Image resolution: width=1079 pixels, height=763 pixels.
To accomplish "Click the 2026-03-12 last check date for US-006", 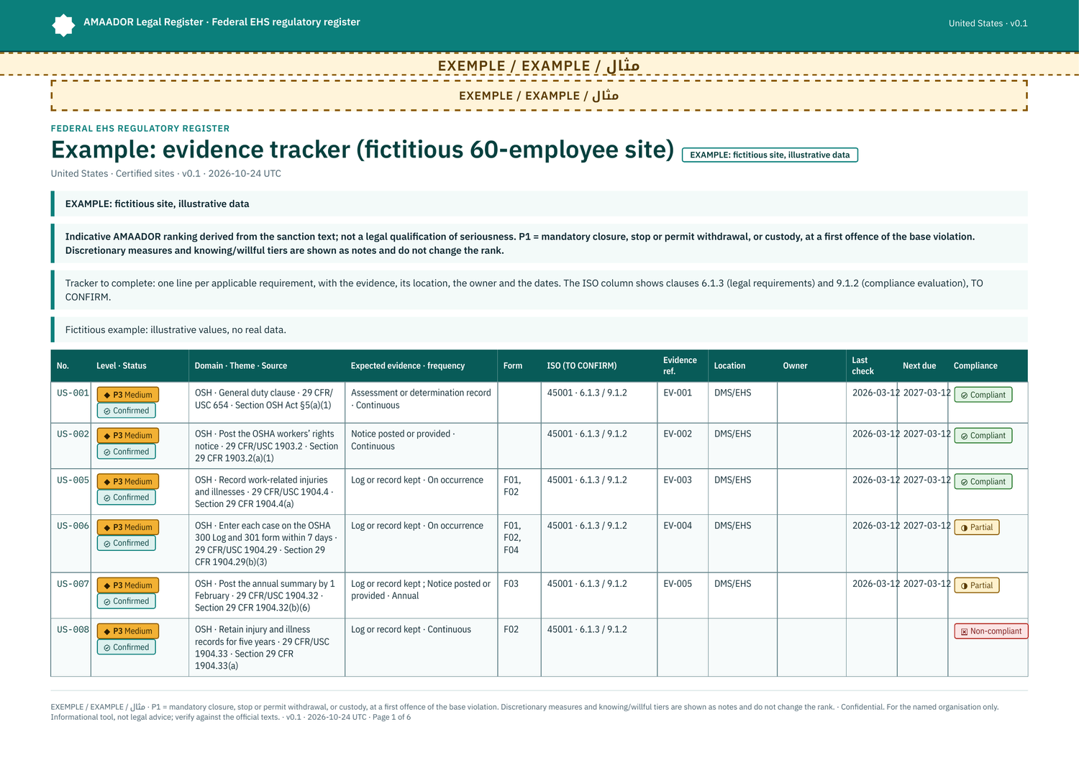I will pyautogui.click(x=875, y=526).
